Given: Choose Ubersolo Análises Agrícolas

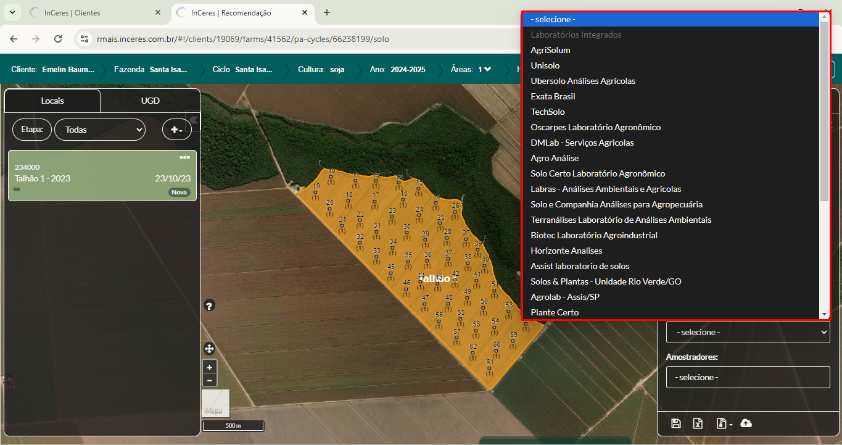Looking at the screenshot, I should (x=671, y=81).
